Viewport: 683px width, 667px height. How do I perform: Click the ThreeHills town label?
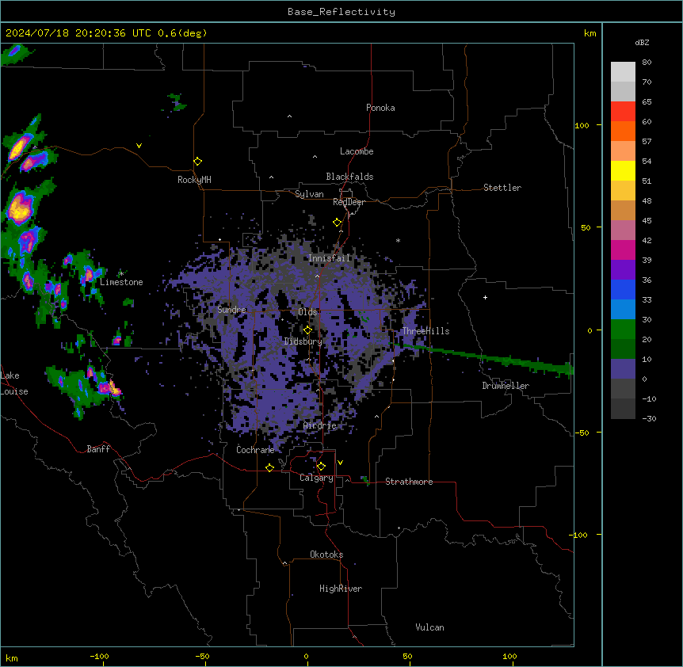pyautogui.click(x=425, y=331)
